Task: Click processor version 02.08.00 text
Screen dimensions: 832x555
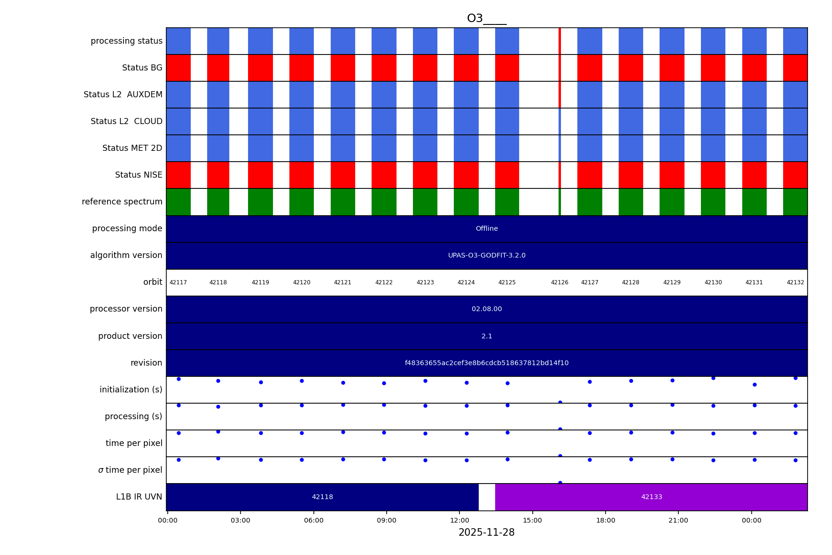Action: (x=487, y=309)
